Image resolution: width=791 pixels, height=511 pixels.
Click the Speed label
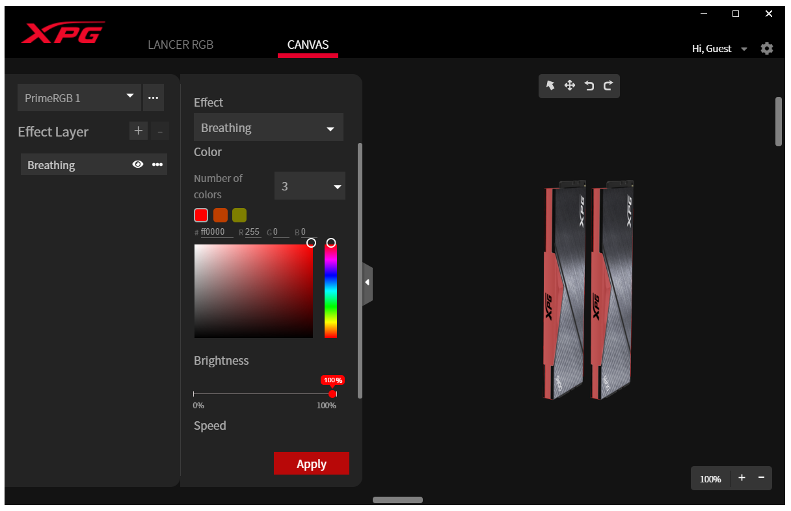[210, 425]
